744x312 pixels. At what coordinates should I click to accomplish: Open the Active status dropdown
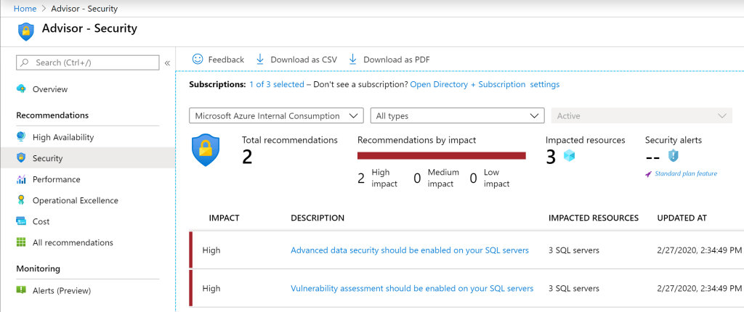(641, 116)
